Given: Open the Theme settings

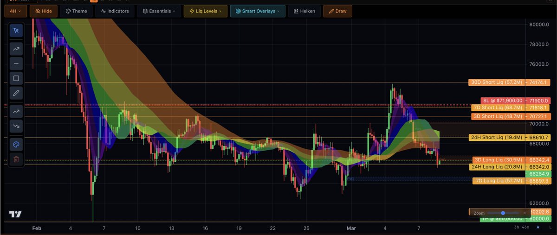Looking at the screenshot, I should click(x=77, y=11).
